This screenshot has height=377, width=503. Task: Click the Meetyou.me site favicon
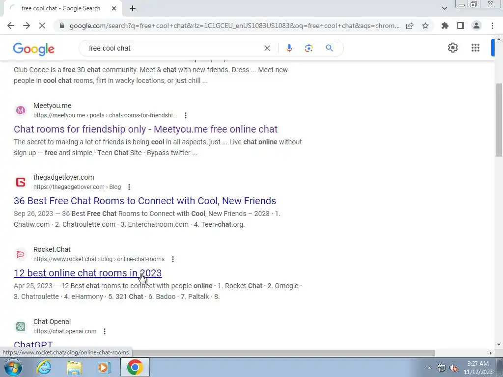[21, 110]
